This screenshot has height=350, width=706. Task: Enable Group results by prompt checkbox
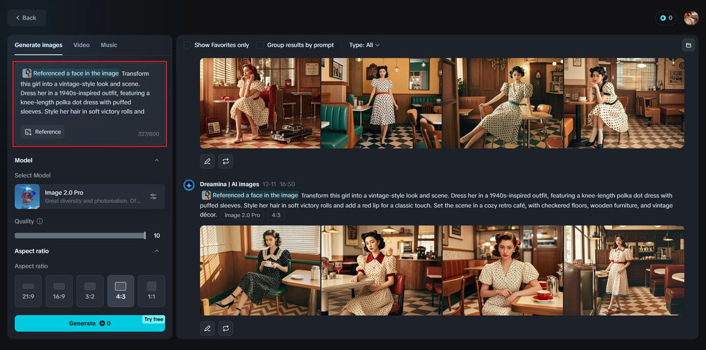(260, 45)
